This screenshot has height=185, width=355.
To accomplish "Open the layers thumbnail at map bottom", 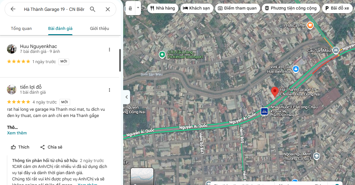I will (142, 176).
